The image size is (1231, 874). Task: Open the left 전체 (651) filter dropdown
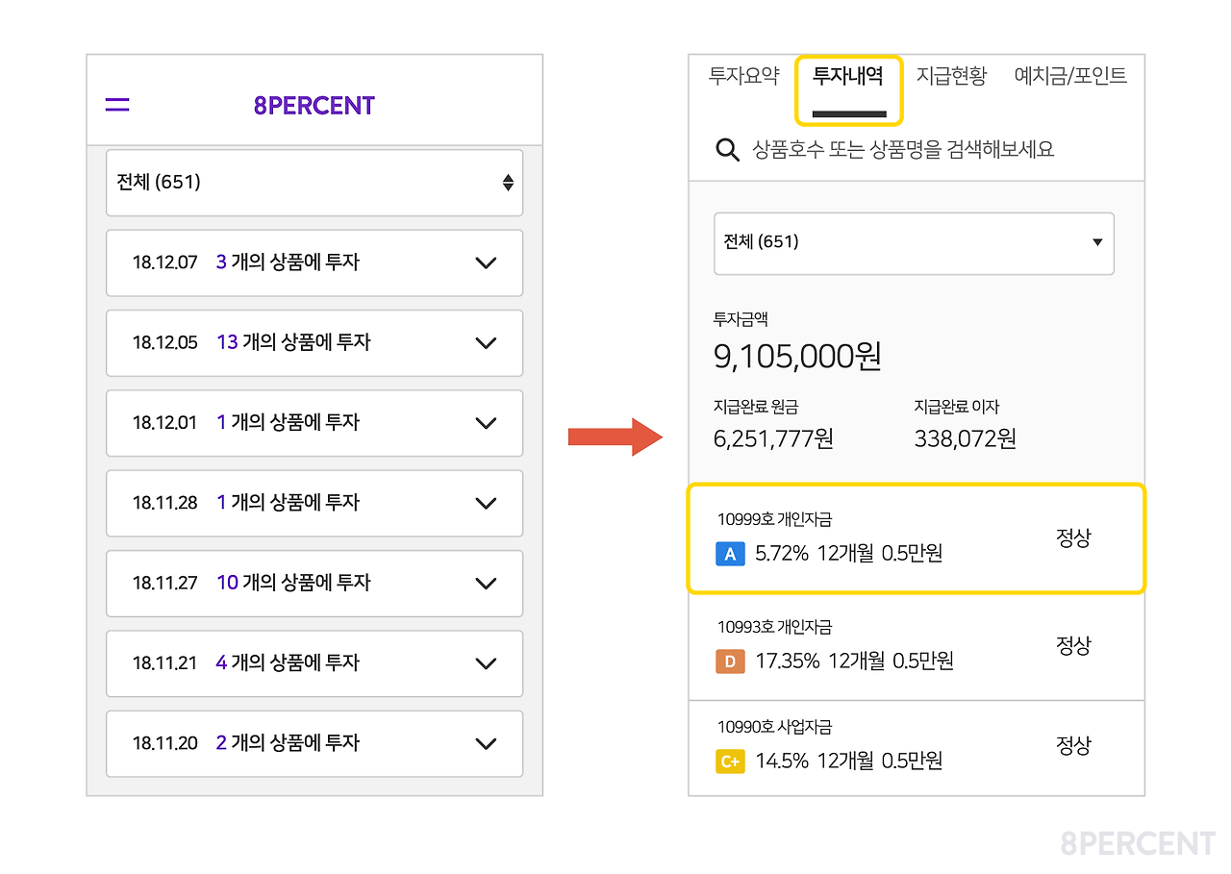pos(314,183)
